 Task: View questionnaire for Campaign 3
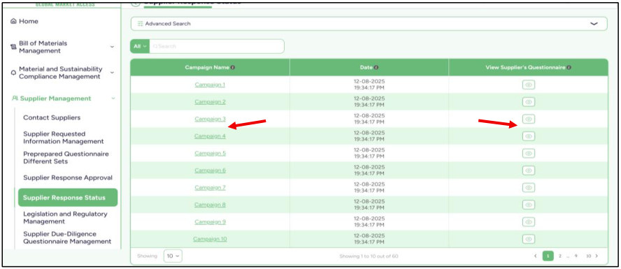pyautogui.click(x=528, y=119)
